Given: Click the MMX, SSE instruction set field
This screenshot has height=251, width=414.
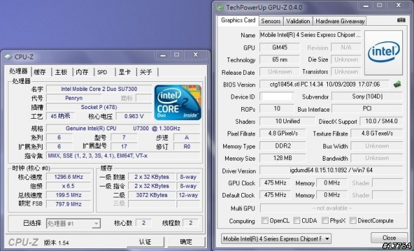Looking at the screenshot, I should [123, 156].
